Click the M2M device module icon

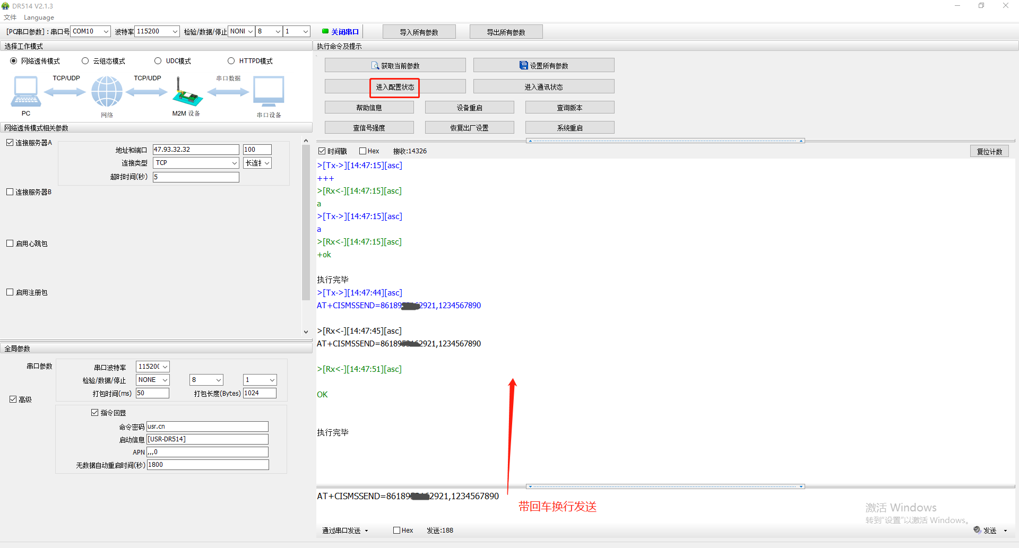[187, 93]
